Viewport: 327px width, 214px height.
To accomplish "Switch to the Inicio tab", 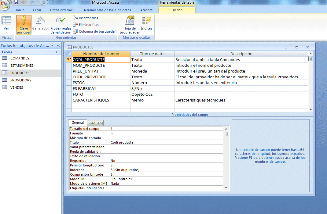I will pos(20,10).
